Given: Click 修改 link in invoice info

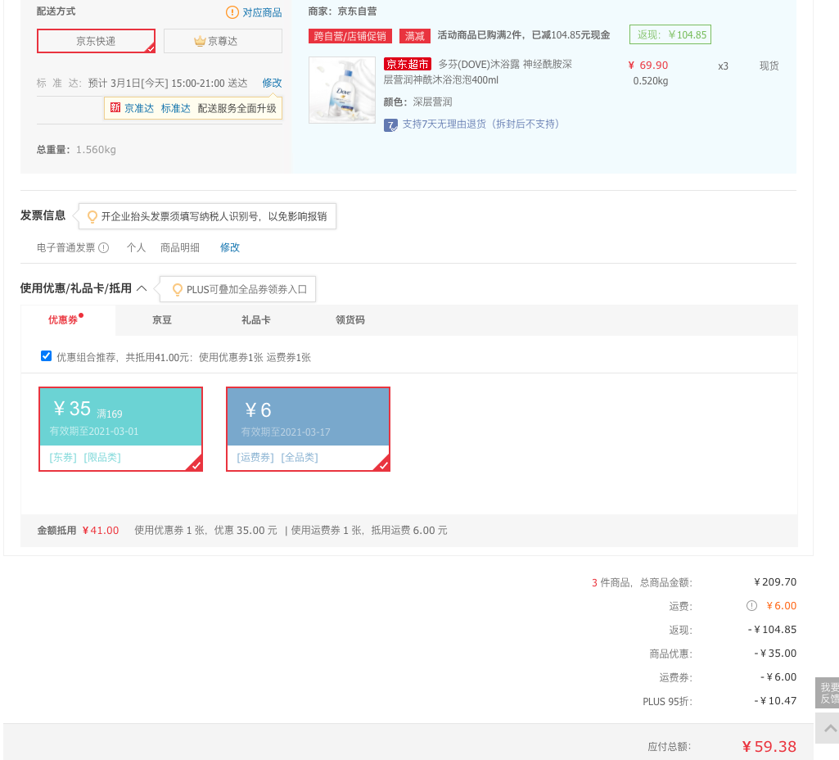Looking at the screenshot, I should click(x=230, y=247).
